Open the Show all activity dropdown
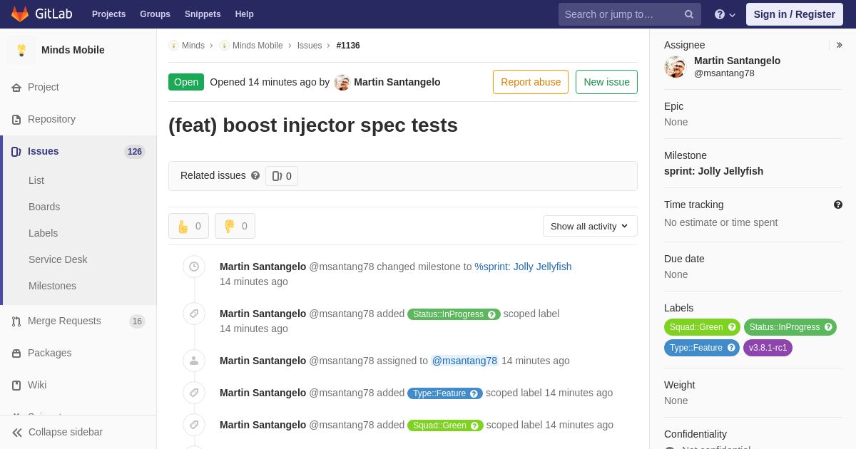 (590, 226)
